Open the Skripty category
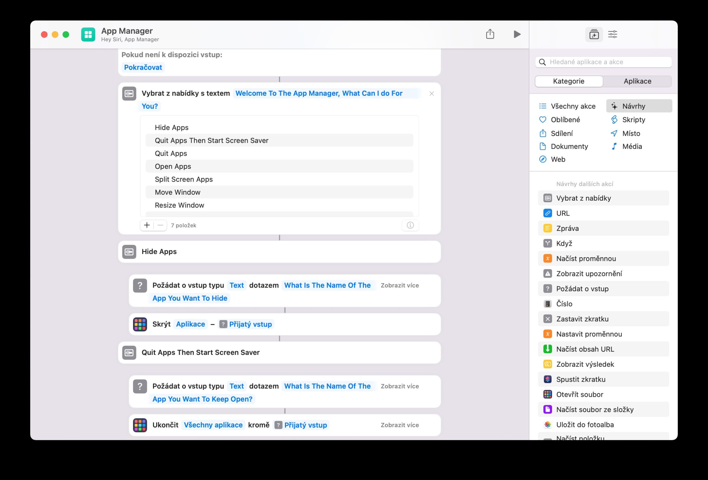 [x=633, y=120]
